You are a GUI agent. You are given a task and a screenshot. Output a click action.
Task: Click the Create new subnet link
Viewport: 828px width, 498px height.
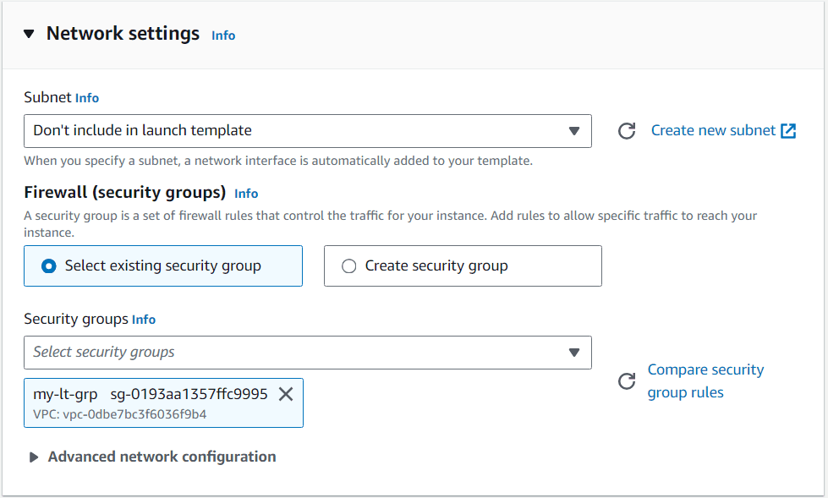tap(711, 130)
